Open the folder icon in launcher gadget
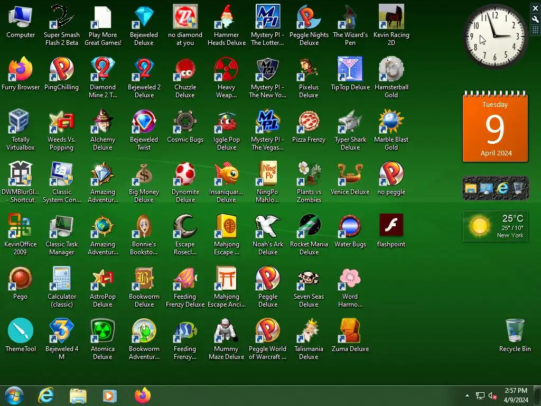Image resolution: width=541 pixels, height=406 pixels. tap(471, 188)
